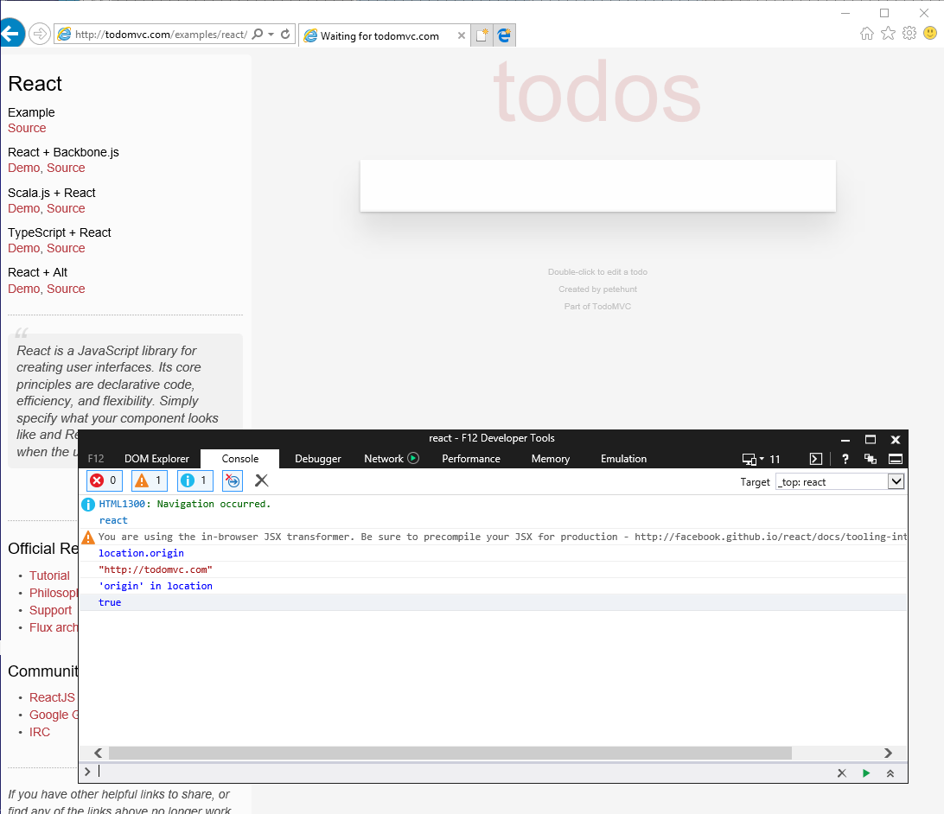Click the "http://todomvc.com" console result
Image resolution: width=944 pixels, height=814 pixels.
click(156, 569)
